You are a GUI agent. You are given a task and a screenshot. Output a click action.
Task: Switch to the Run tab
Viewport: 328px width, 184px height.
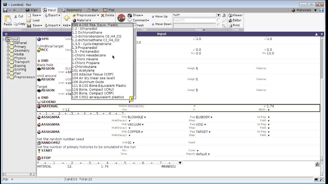[93, 10]
